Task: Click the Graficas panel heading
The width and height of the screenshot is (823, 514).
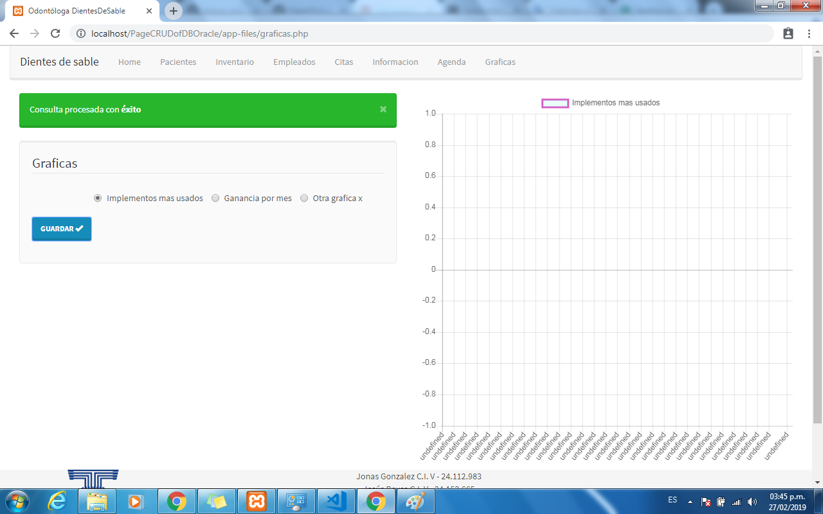Action: coord(55,163)
